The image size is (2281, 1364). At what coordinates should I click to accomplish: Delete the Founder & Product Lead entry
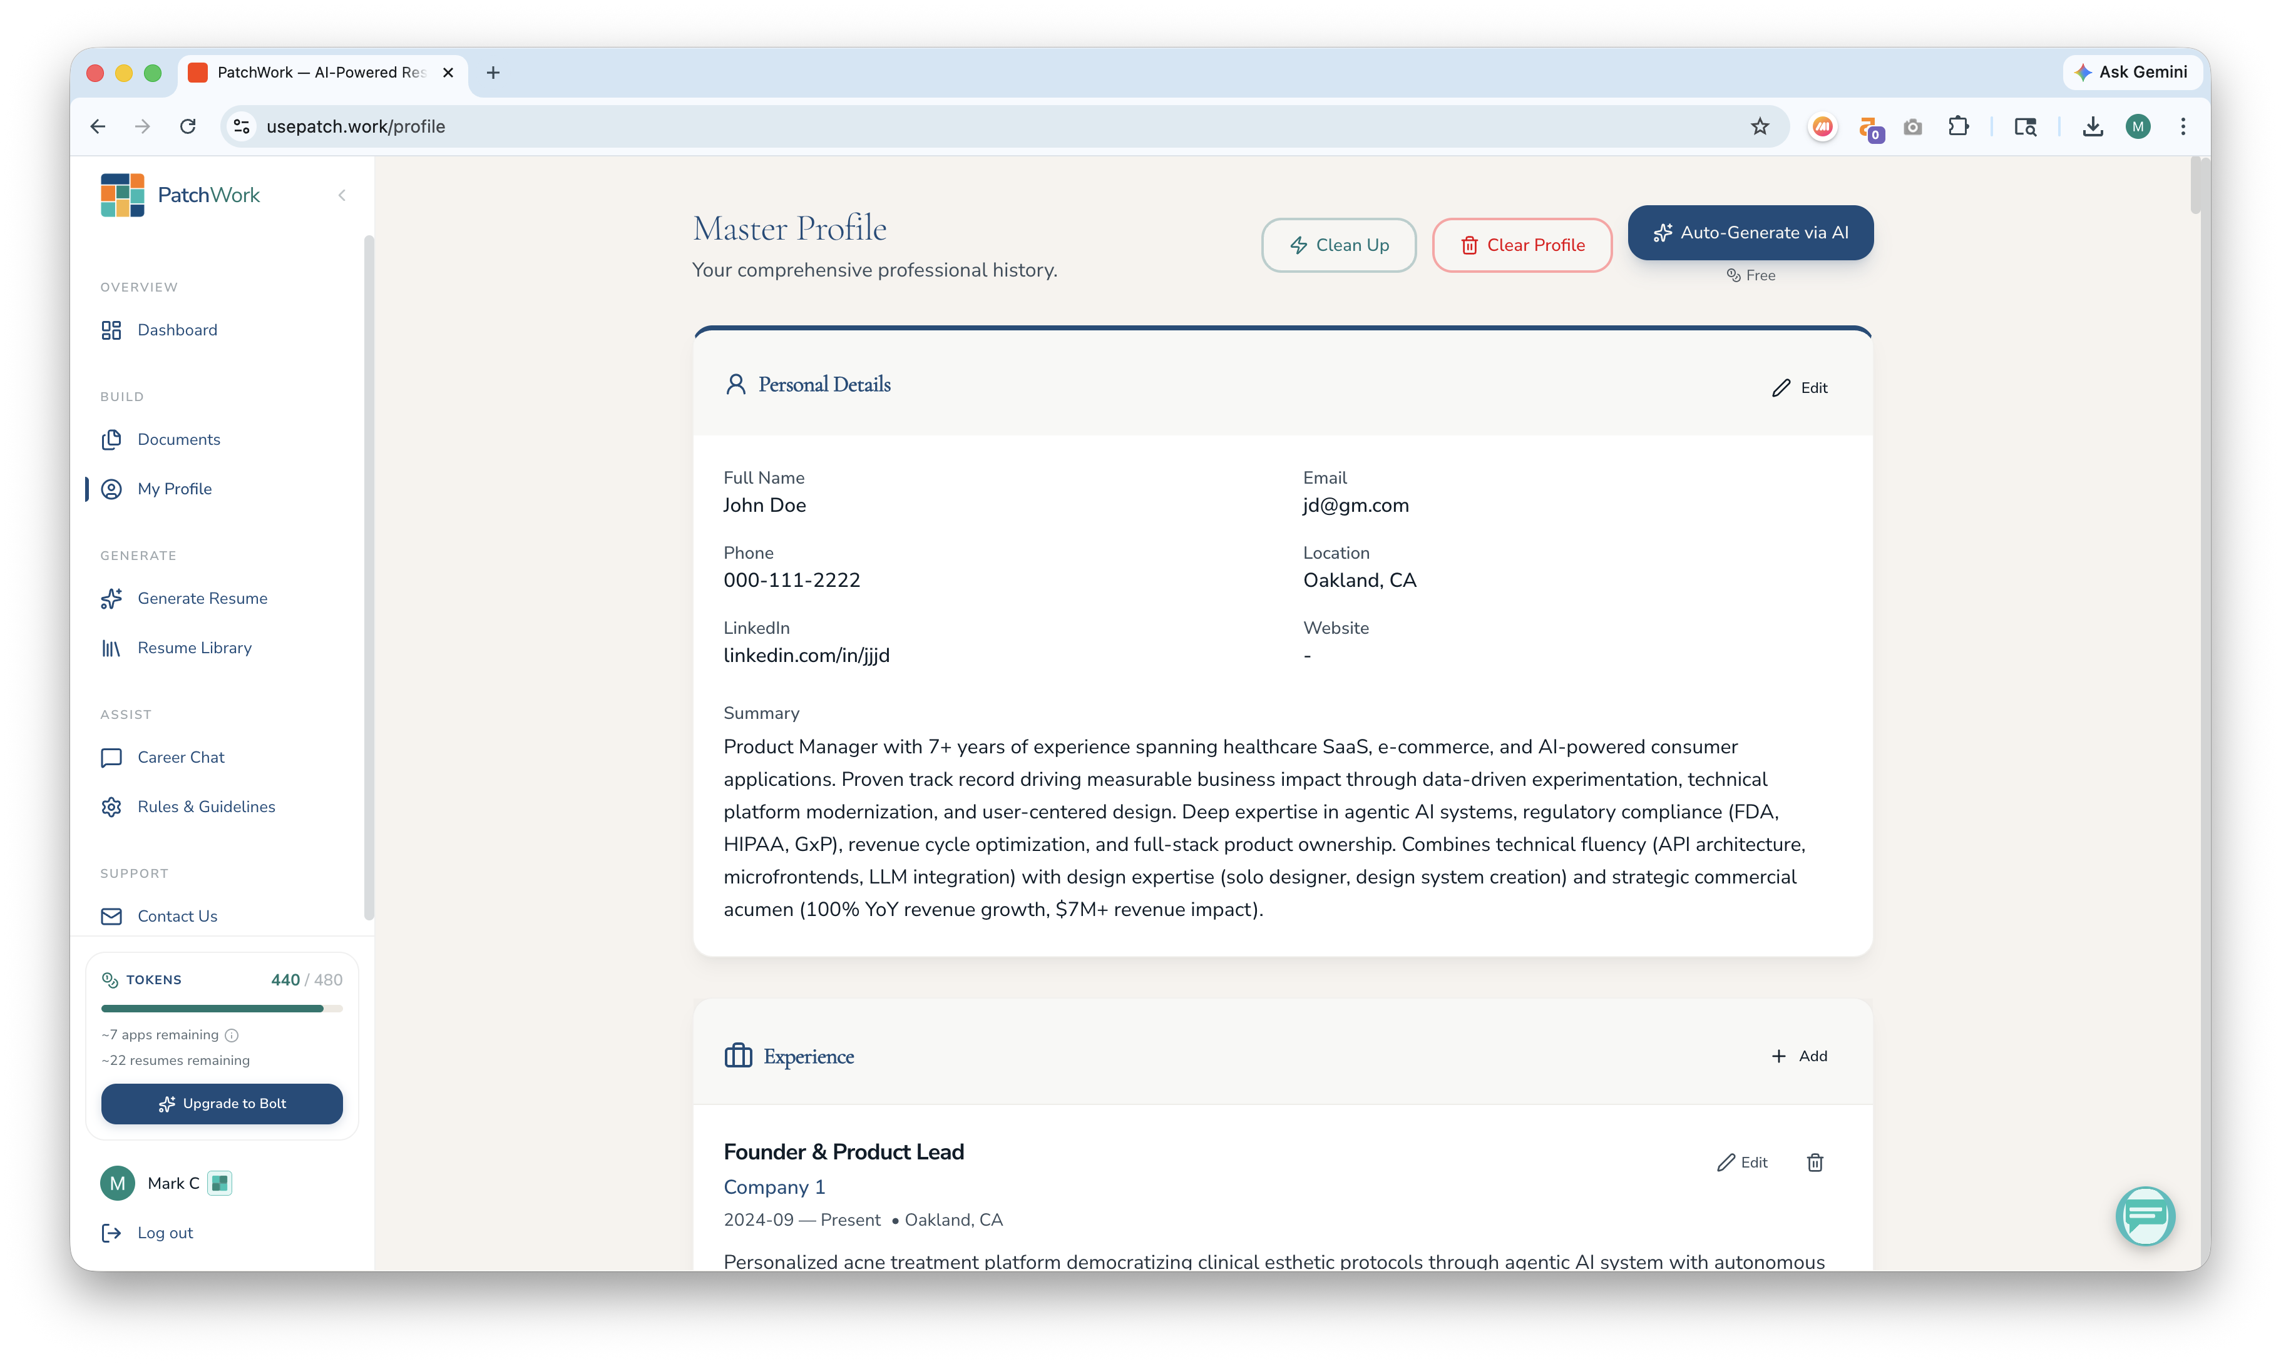(x=1815, y=1163)
